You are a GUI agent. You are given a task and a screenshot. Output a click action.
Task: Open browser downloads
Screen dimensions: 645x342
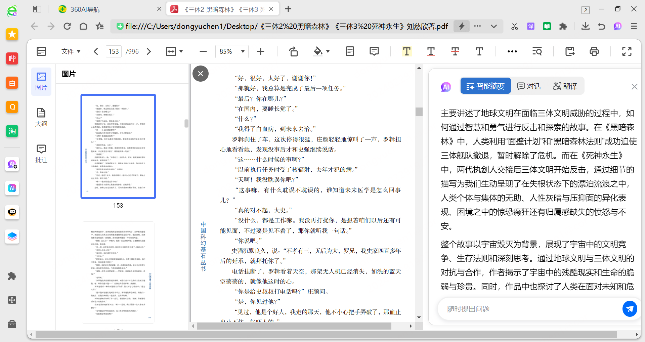[585, 26]
